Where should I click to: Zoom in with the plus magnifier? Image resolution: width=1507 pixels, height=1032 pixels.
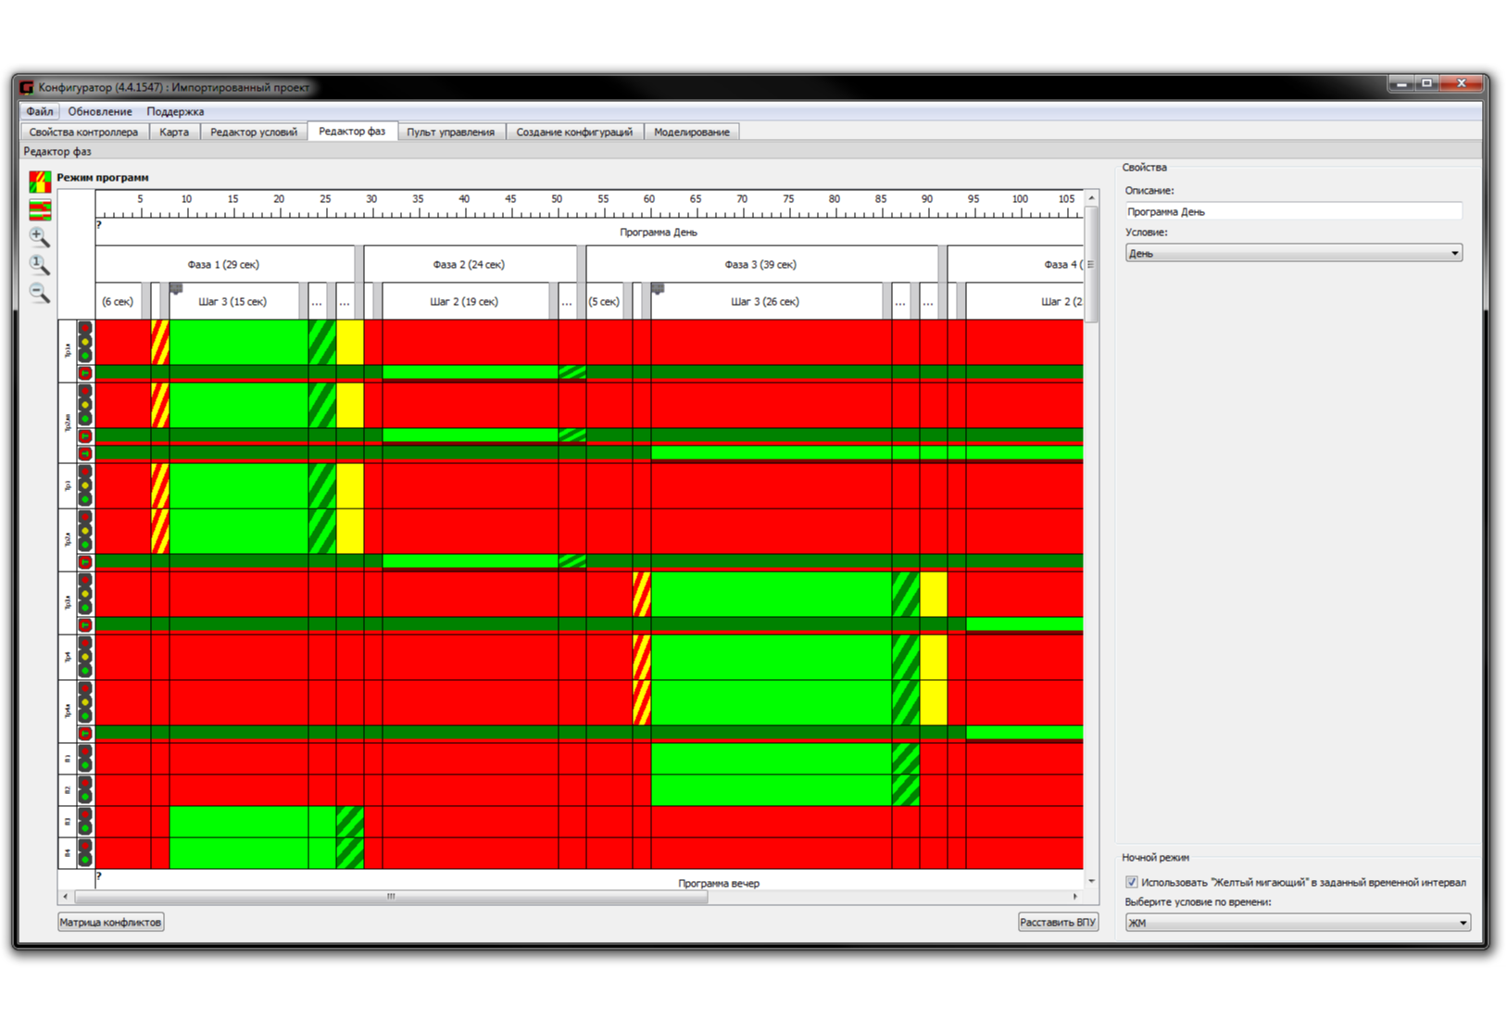click(39, 237)
